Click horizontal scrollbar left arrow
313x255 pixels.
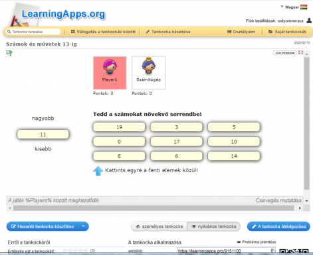coord(10,208)
